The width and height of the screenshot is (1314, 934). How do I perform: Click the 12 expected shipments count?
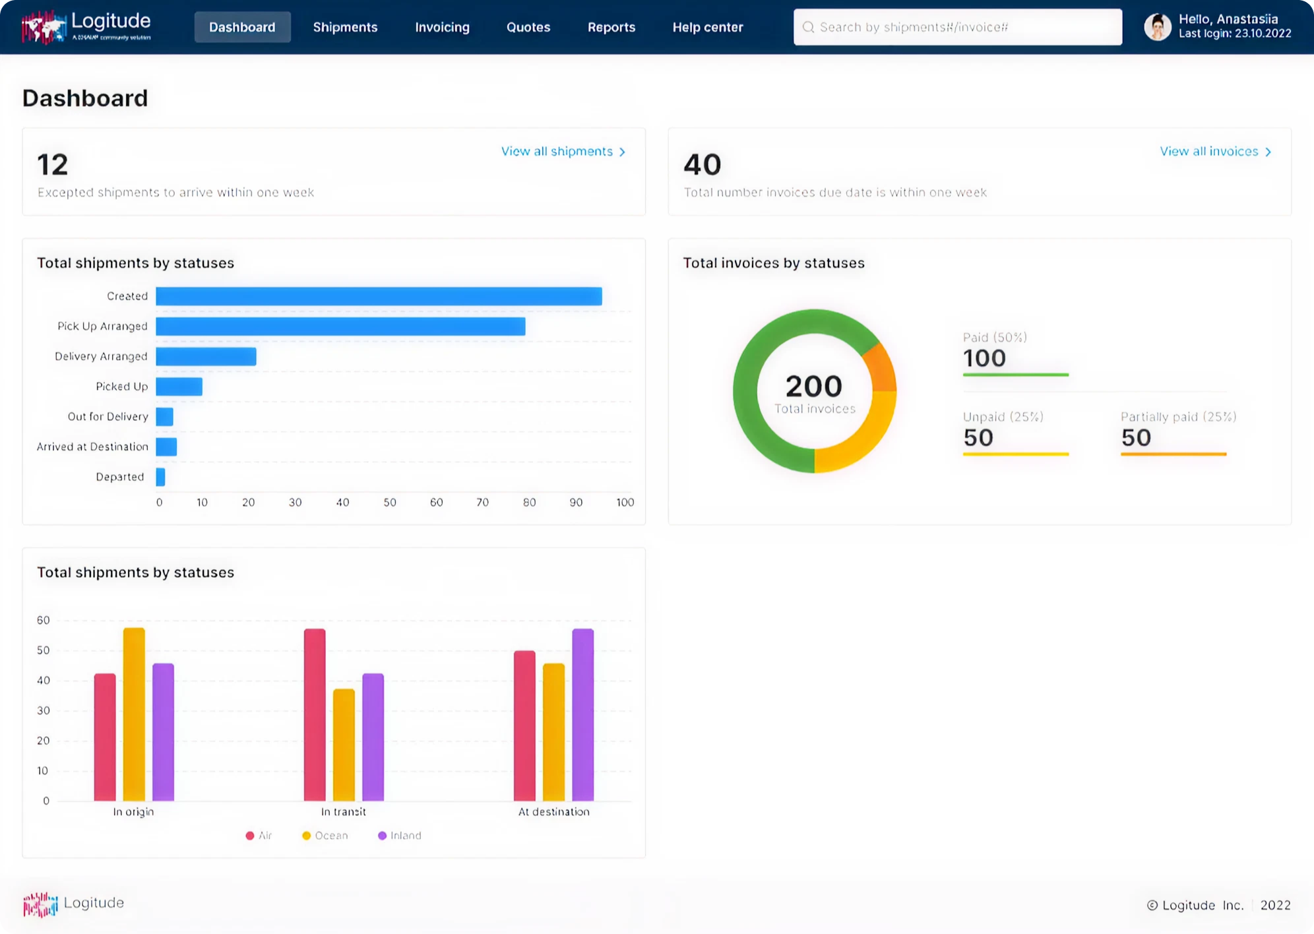point(53,165)
